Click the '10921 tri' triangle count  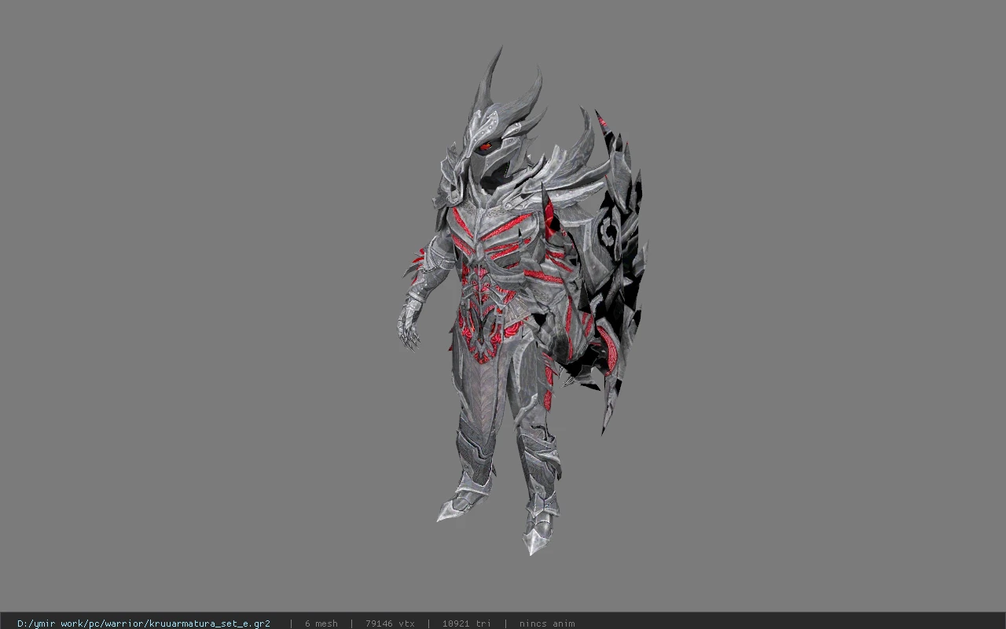coord(467,623)
